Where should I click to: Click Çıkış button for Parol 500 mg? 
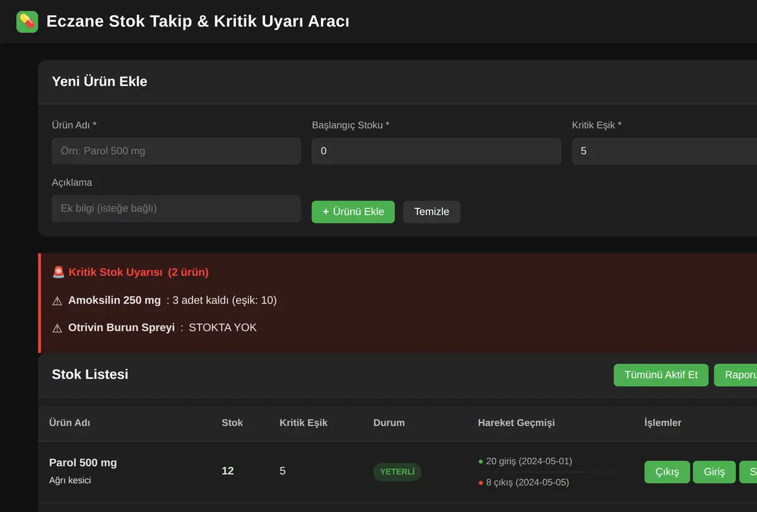pos(667,472)
